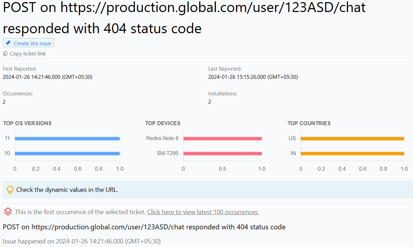Click the Top Devices chart heading
The width and height of the screenshot is (413, 247).
(x=163, y=123)
